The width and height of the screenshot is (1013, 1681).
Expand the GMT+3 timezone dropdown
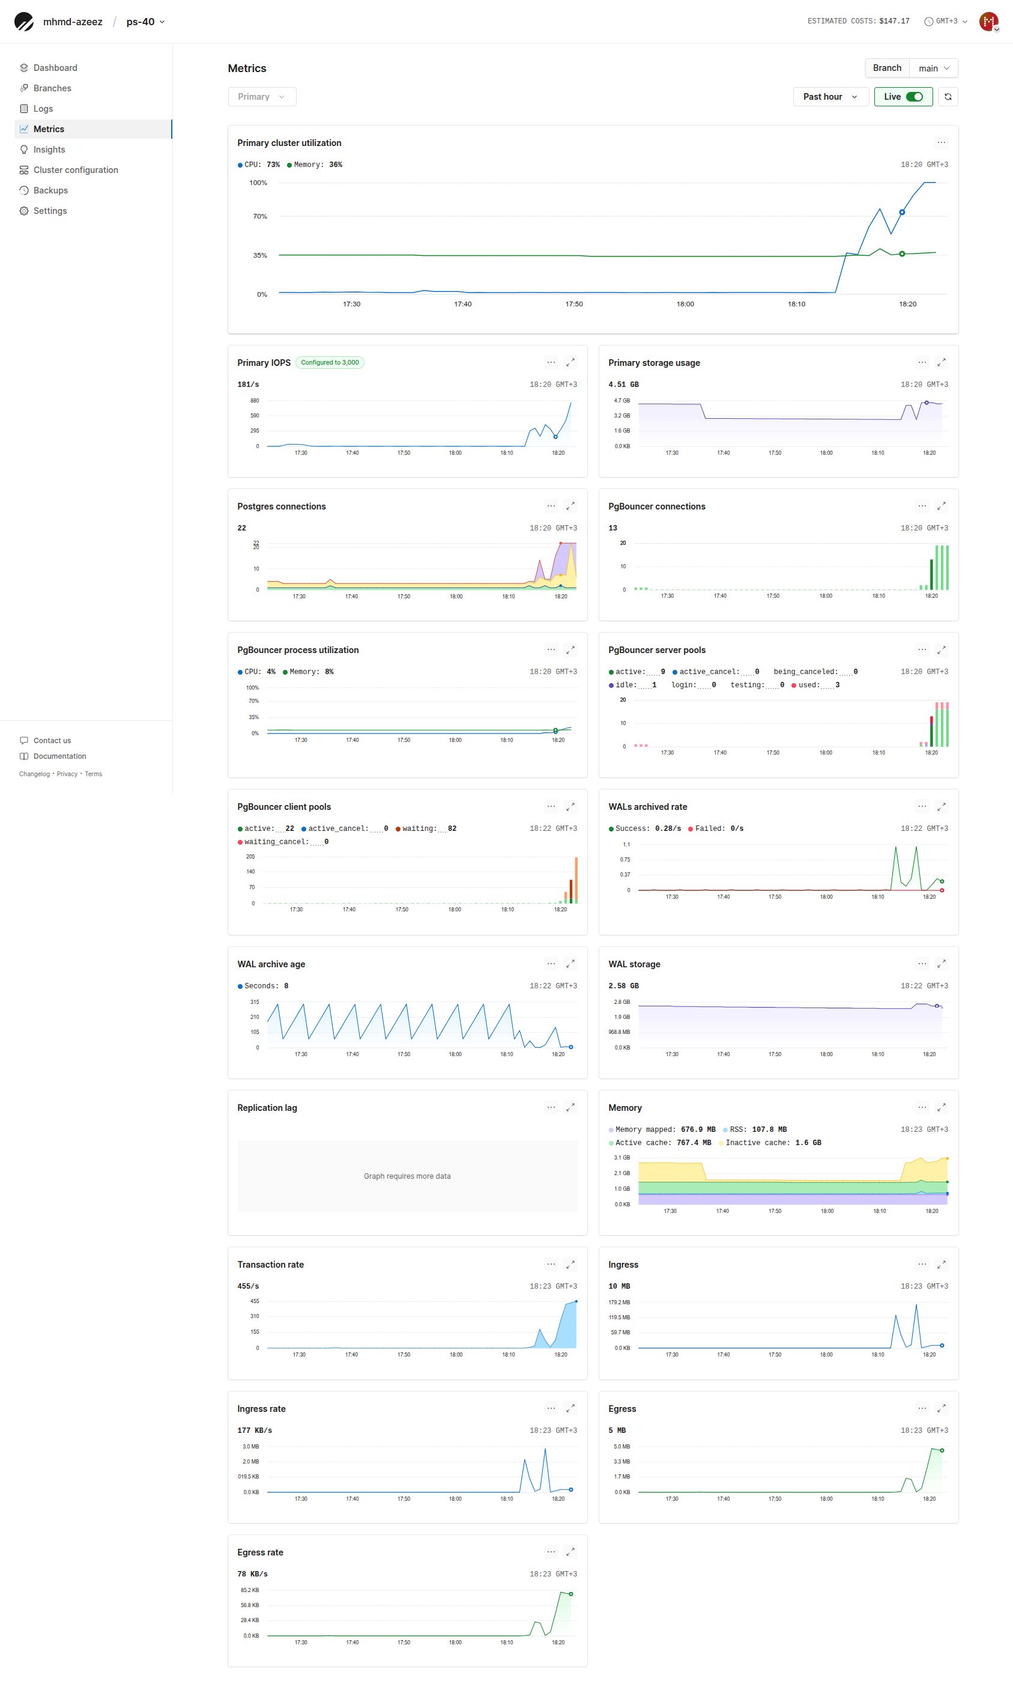(x=946, y=21)
